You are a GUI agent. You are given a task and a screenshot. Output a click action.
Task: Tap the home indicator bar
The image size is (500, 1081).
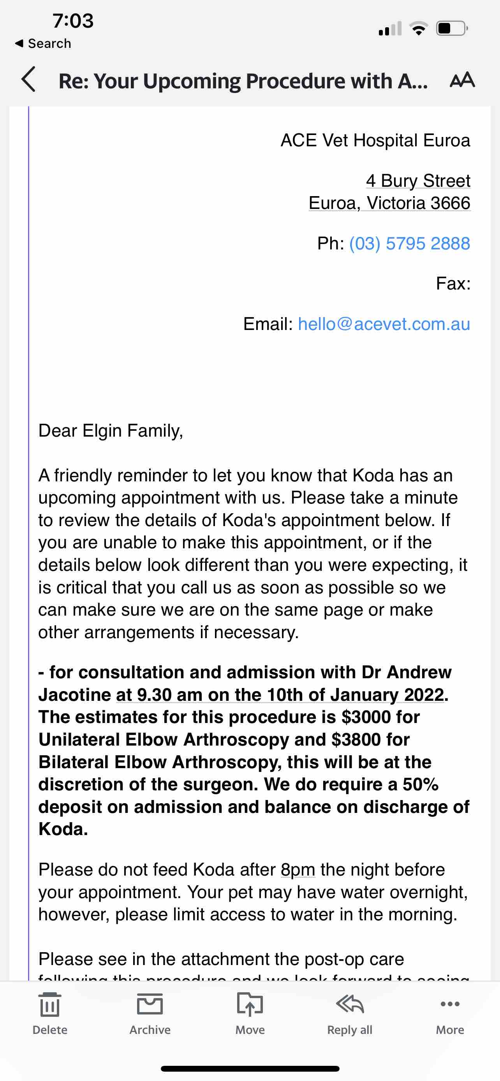point(250,1069)
